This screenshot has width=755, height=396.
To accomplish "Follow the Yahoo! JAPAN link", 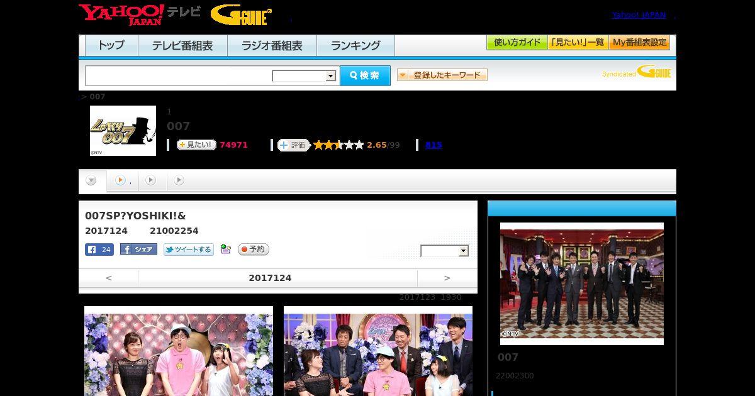I will click(639, 15).
